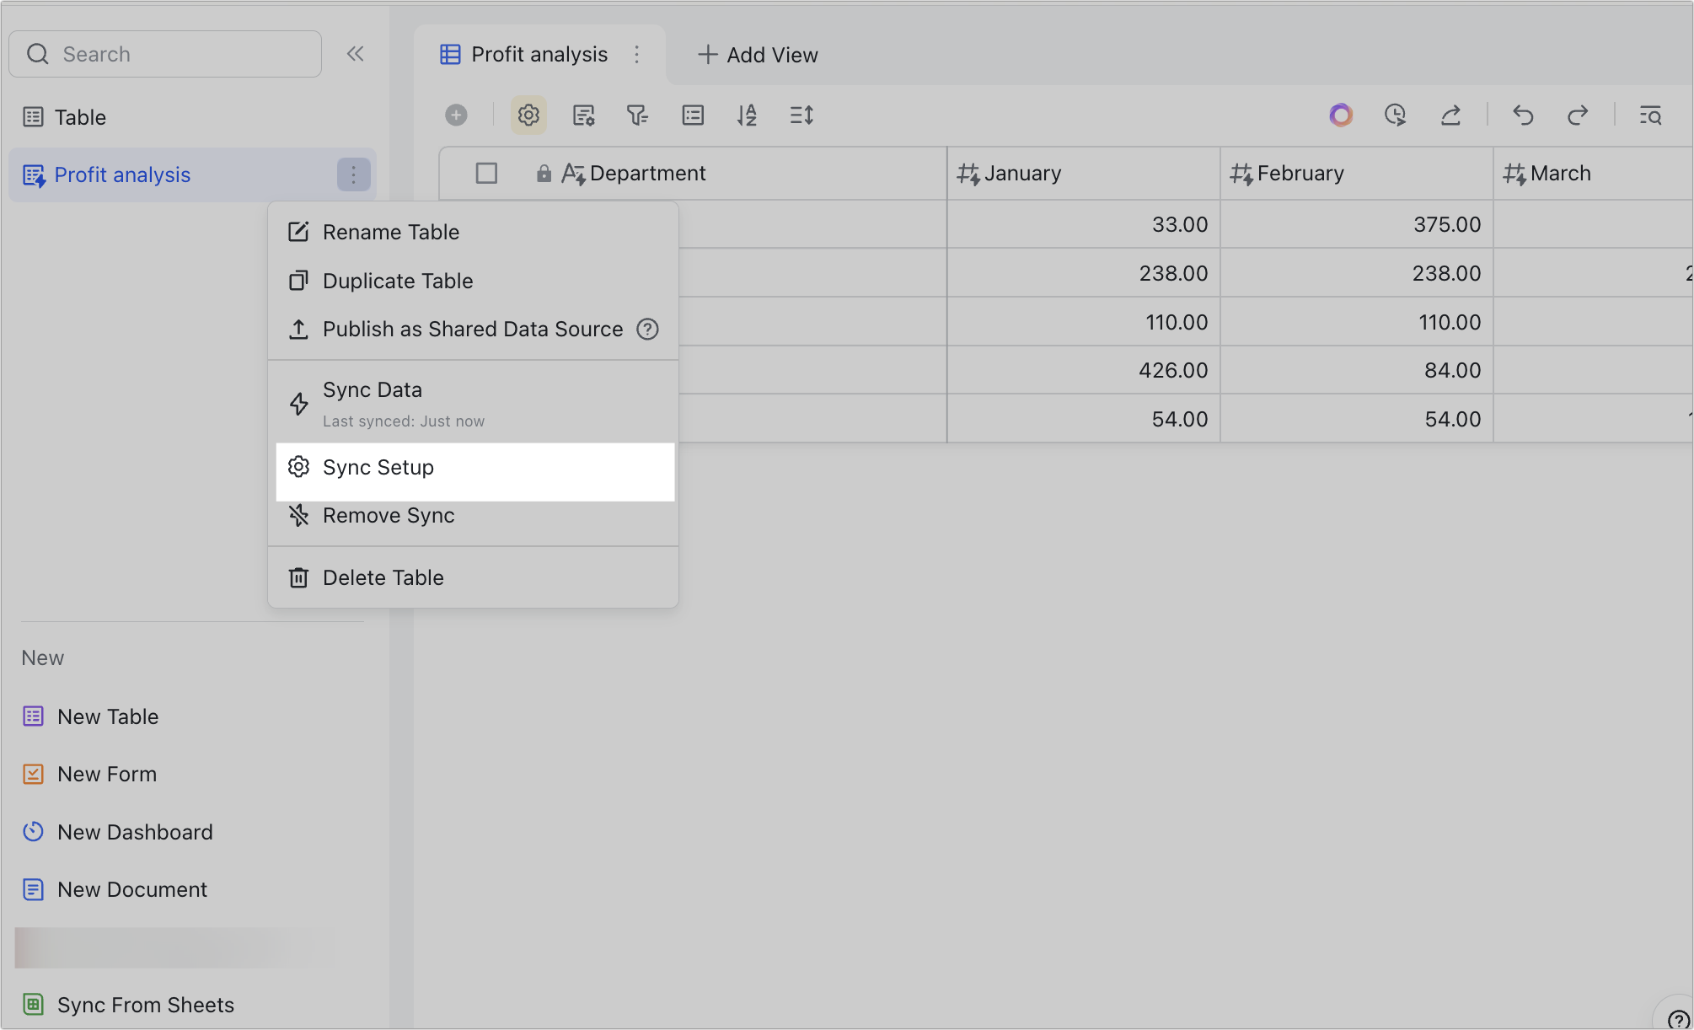The width and height of the screenshot is (1694, 1030).
Task: Choose Rename Table from the menu
Action: 390,232
